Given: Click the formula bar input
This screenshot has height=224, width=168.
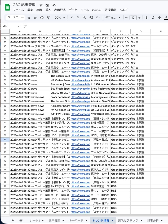Looking at the screenshot, I should (97, 26).
